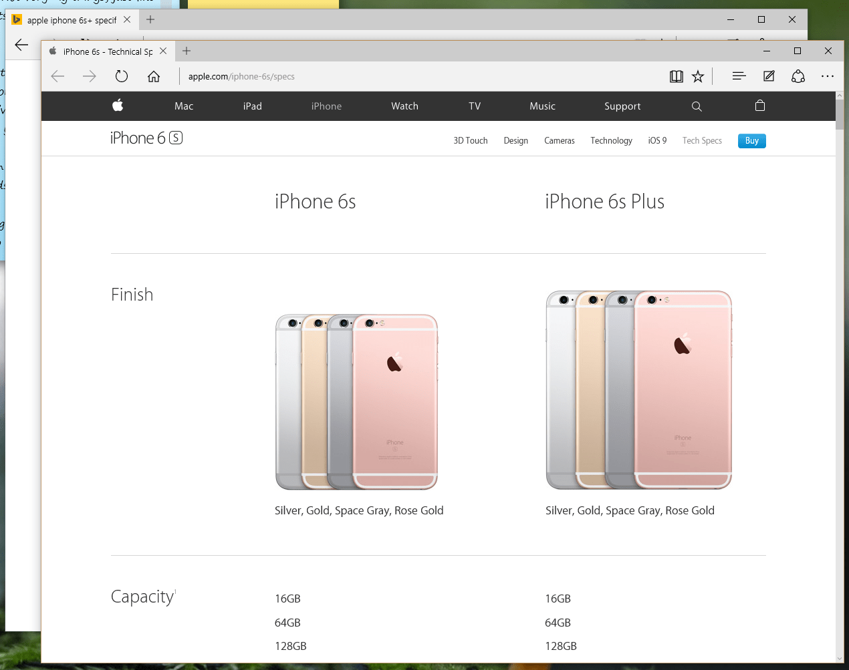Minimize the front Edge window
This screenshot has width=849, height=670.
766,51
